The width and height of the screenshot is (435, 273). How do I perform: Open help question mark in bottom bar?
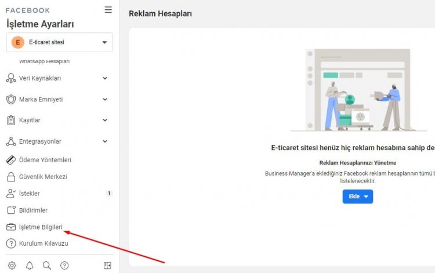(64, 265)
